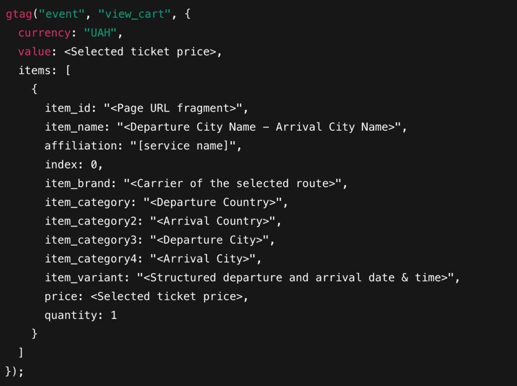Click the price: Selected ticket price line
Image resolution: width=517 pixels, height=386 pixels.
(146, 296)
